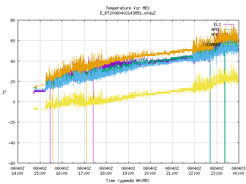The height and width of the screenshot is (184, 246).
Task: Click the SCANNER legend label
Action: pyautogui.click(x=213, y=44)
